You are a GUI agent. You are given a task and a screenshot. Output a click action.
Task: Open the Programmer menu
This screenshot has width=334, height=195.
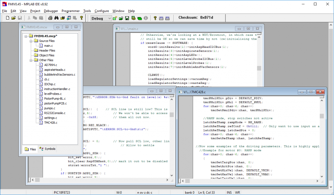coord(70,11)
